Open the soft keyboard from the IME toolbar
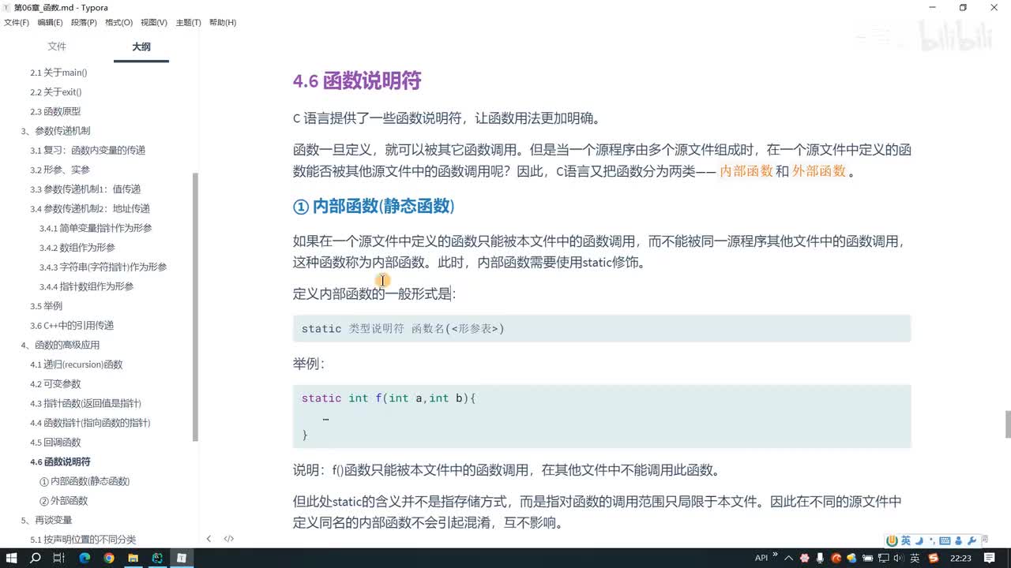 (x=945, y=541)
